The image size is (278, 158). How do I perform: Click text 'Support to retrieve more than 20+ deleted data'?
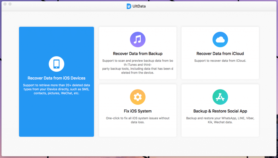tap(56, 85)
